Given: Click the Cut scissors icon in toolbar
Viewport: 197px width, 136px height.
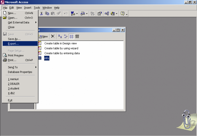Looking at the screenshot, I should (x=42, y=14).
